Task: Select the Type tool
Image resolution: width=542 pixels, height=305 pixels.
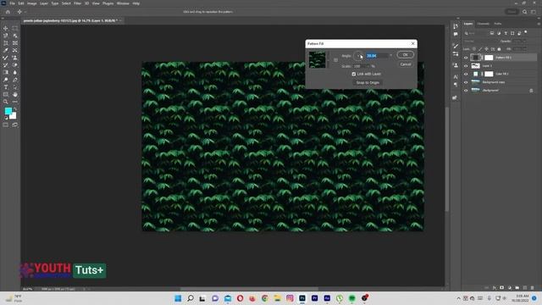Action: coord(6,87)
